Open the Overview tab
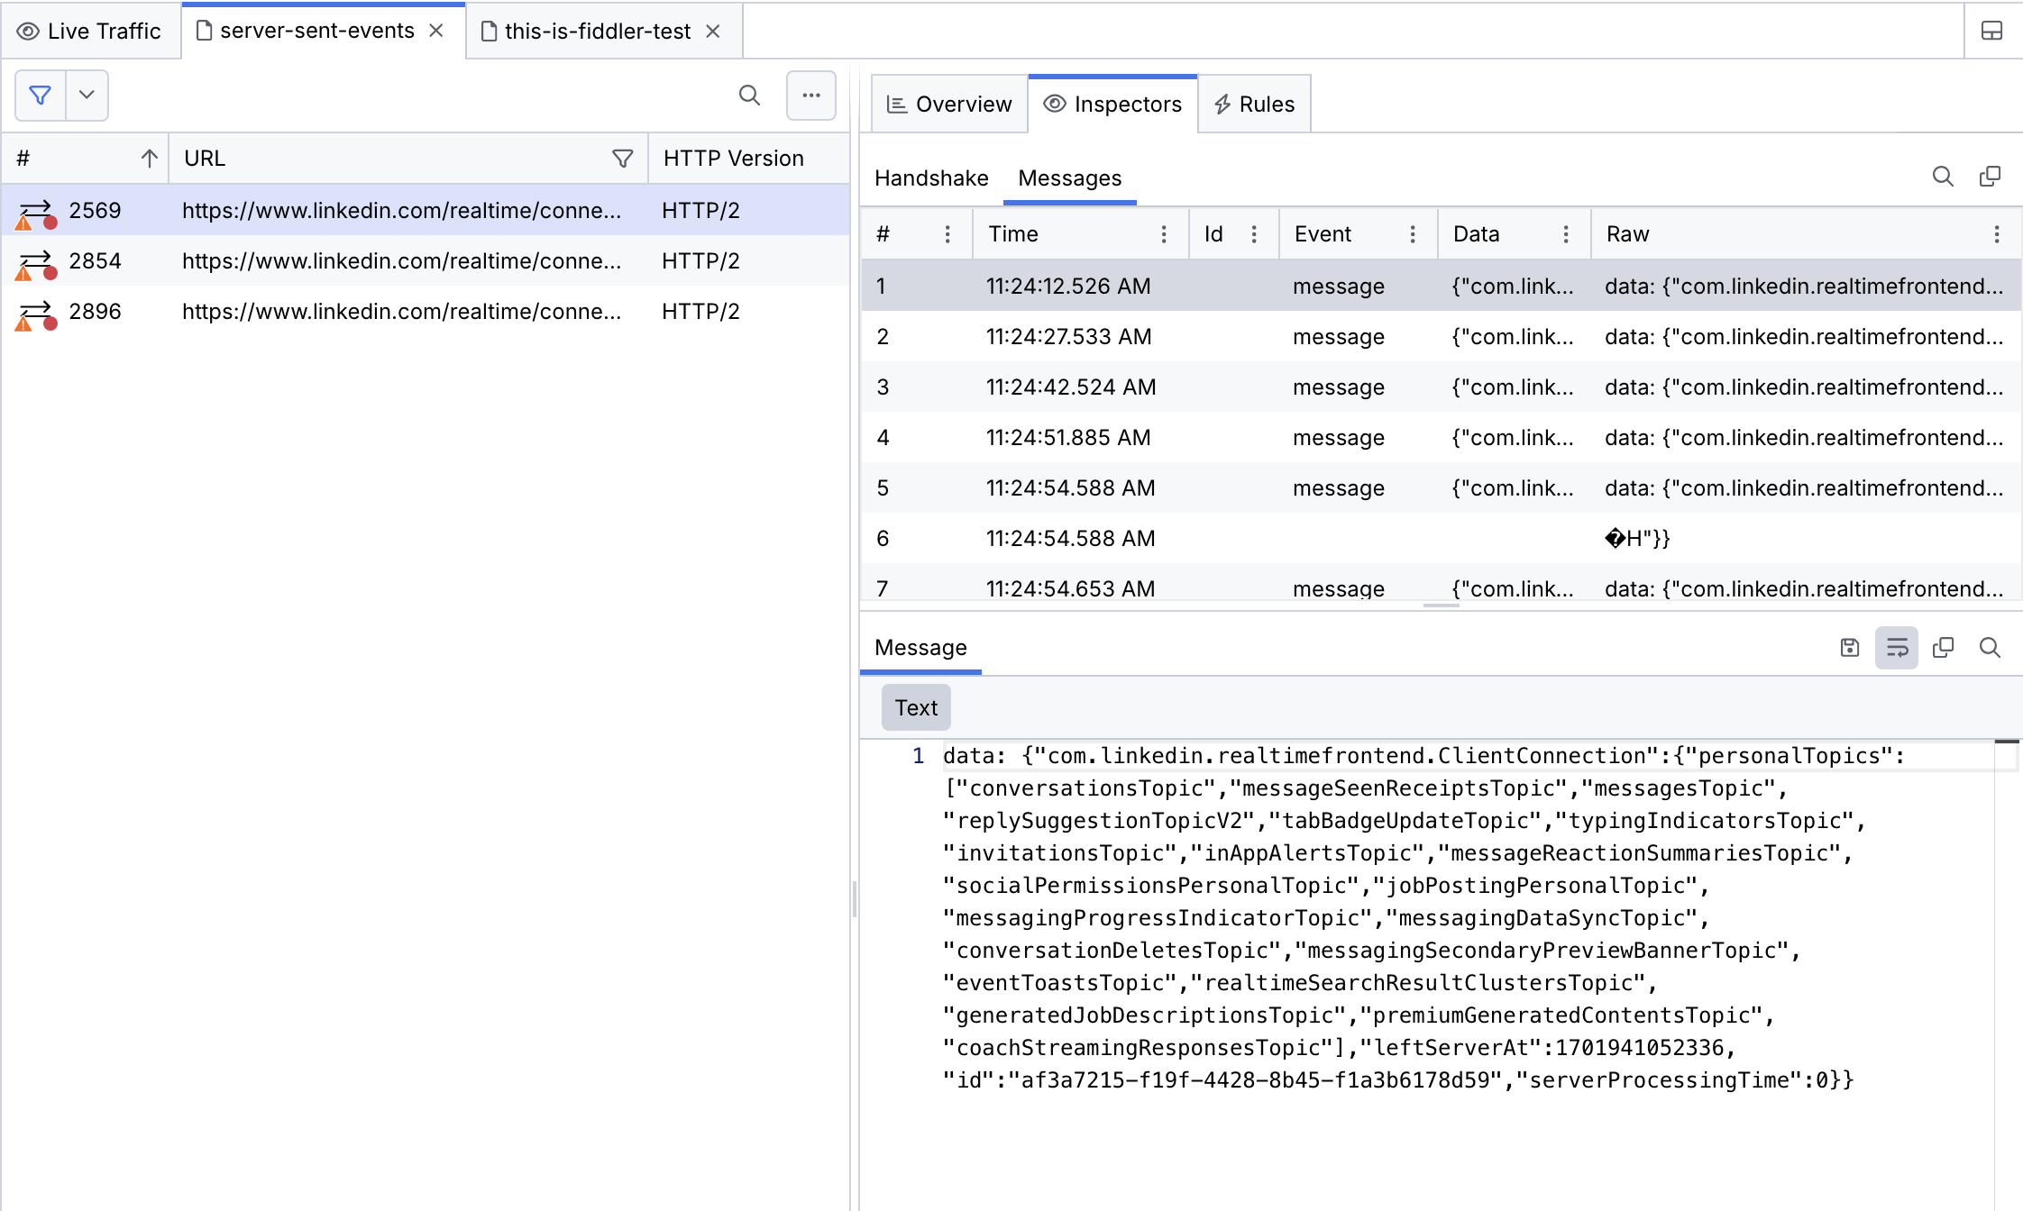 949,105
